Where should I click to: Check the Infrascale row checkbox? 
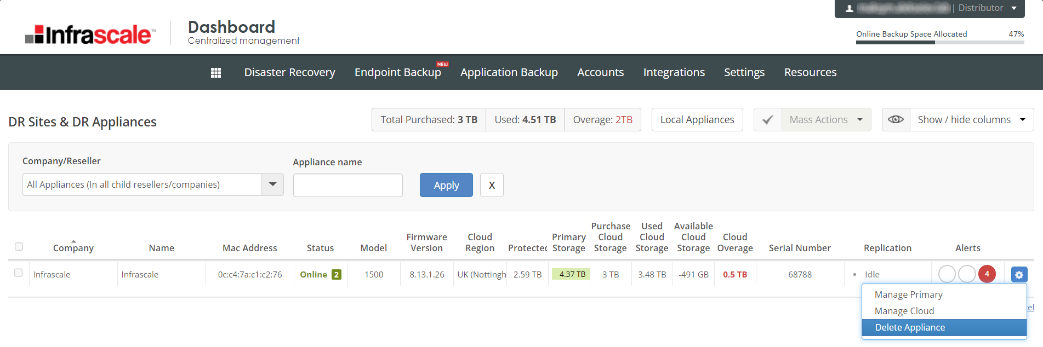pos(18,273)
